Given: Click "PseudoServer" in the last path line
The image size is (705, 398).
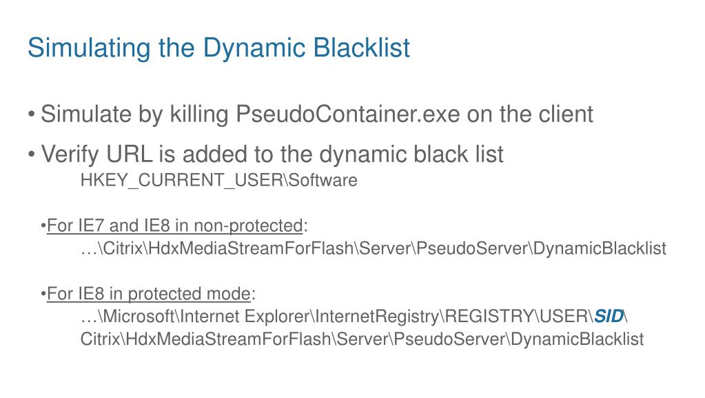Looking at the screenshot, I should [449, 339].
